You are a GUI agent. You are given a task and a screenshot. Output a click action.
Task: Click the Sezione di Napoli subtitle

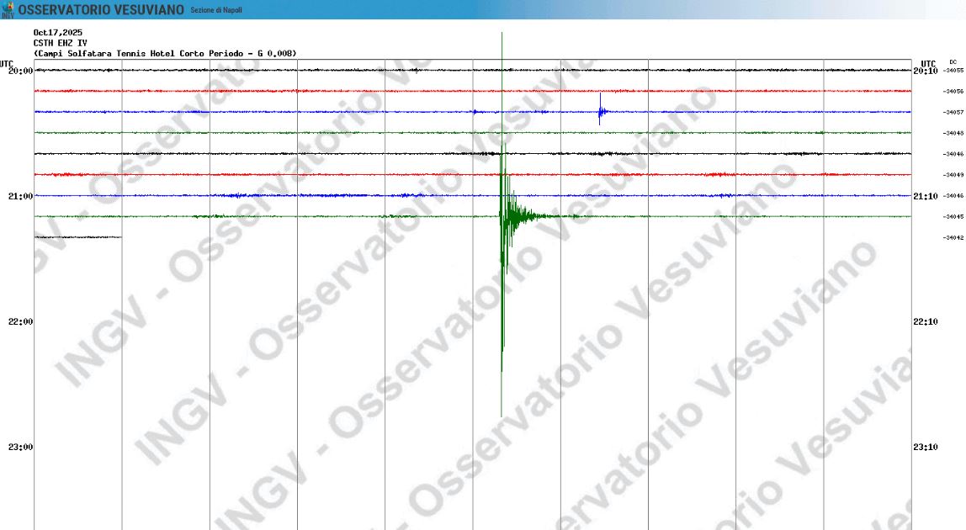click(215, 10)
